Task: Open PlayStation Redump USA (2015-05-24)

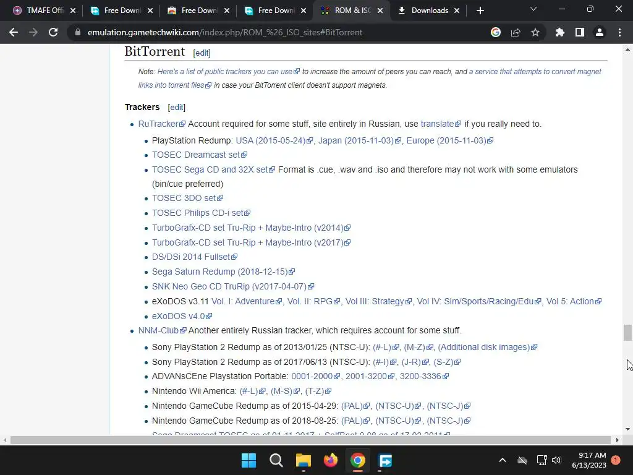Action: click(274, 140)
